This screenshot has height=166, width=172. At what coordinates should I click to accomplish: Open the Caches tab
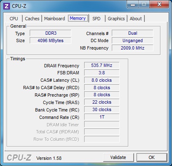coord(32,19)
